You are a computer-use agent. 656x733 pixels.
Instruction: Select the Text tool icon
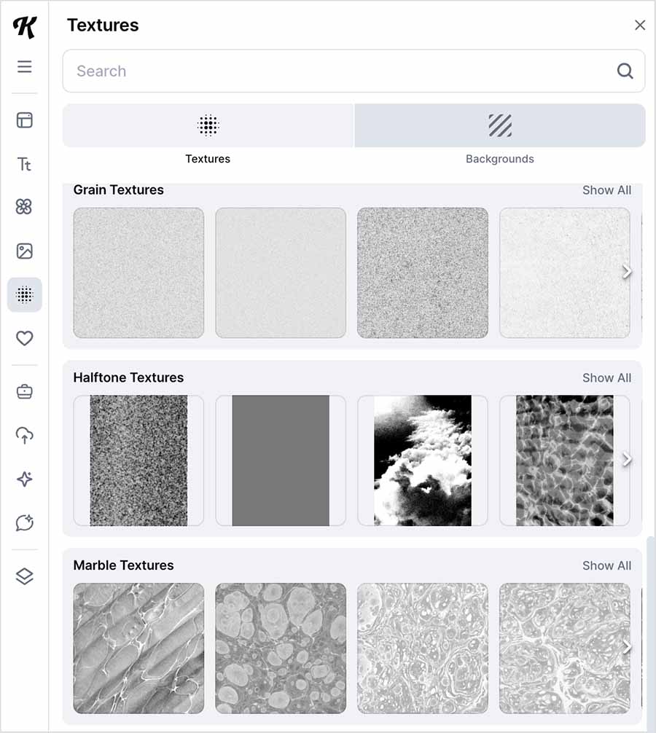[x=25, y=164]
